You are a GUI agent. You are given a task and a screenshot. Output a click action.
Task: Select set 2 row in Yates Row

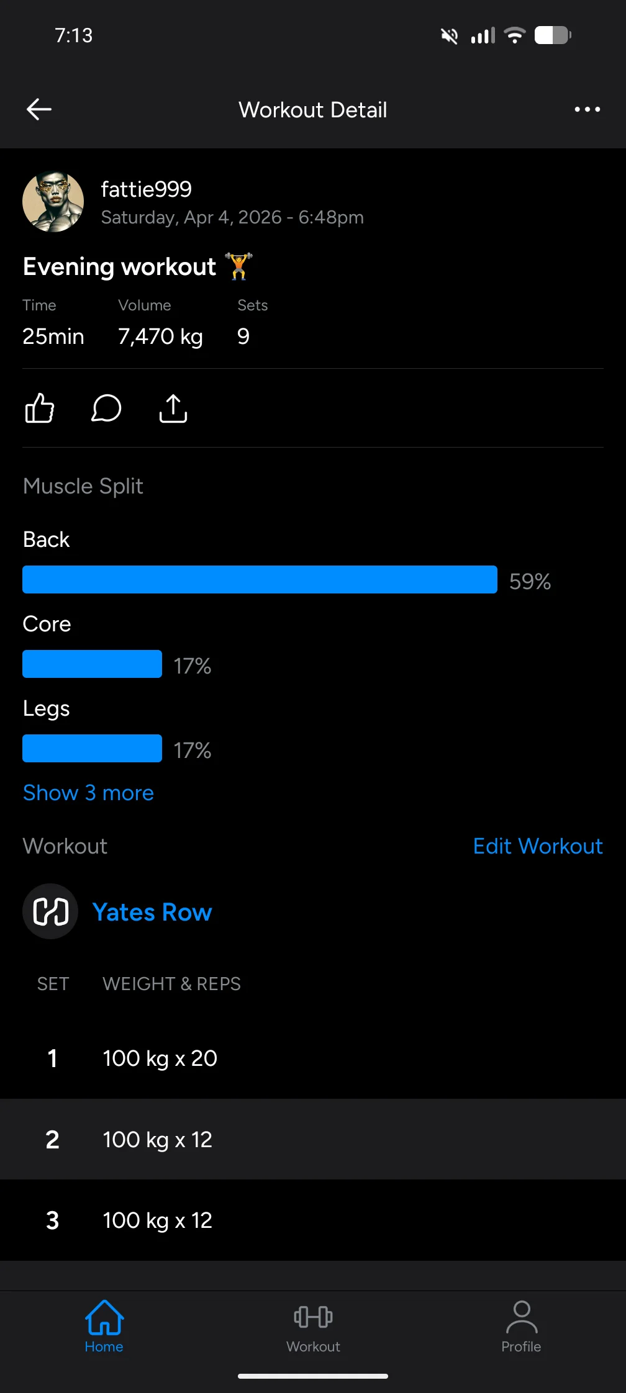(313, 1139)
